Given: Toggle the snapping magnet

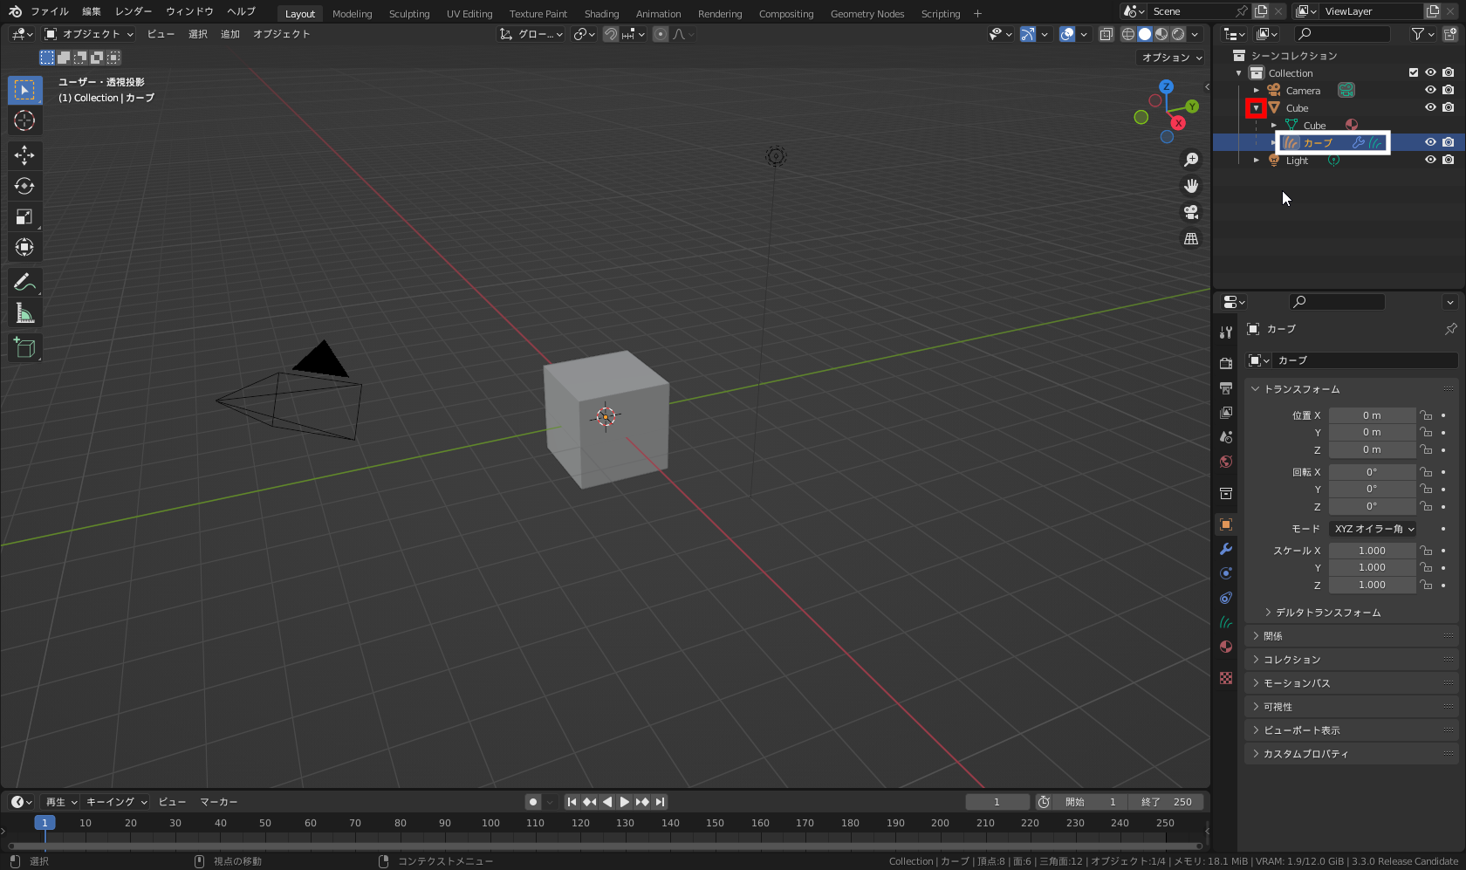Looking at the screenshot, I should click(x=611, y=34).
